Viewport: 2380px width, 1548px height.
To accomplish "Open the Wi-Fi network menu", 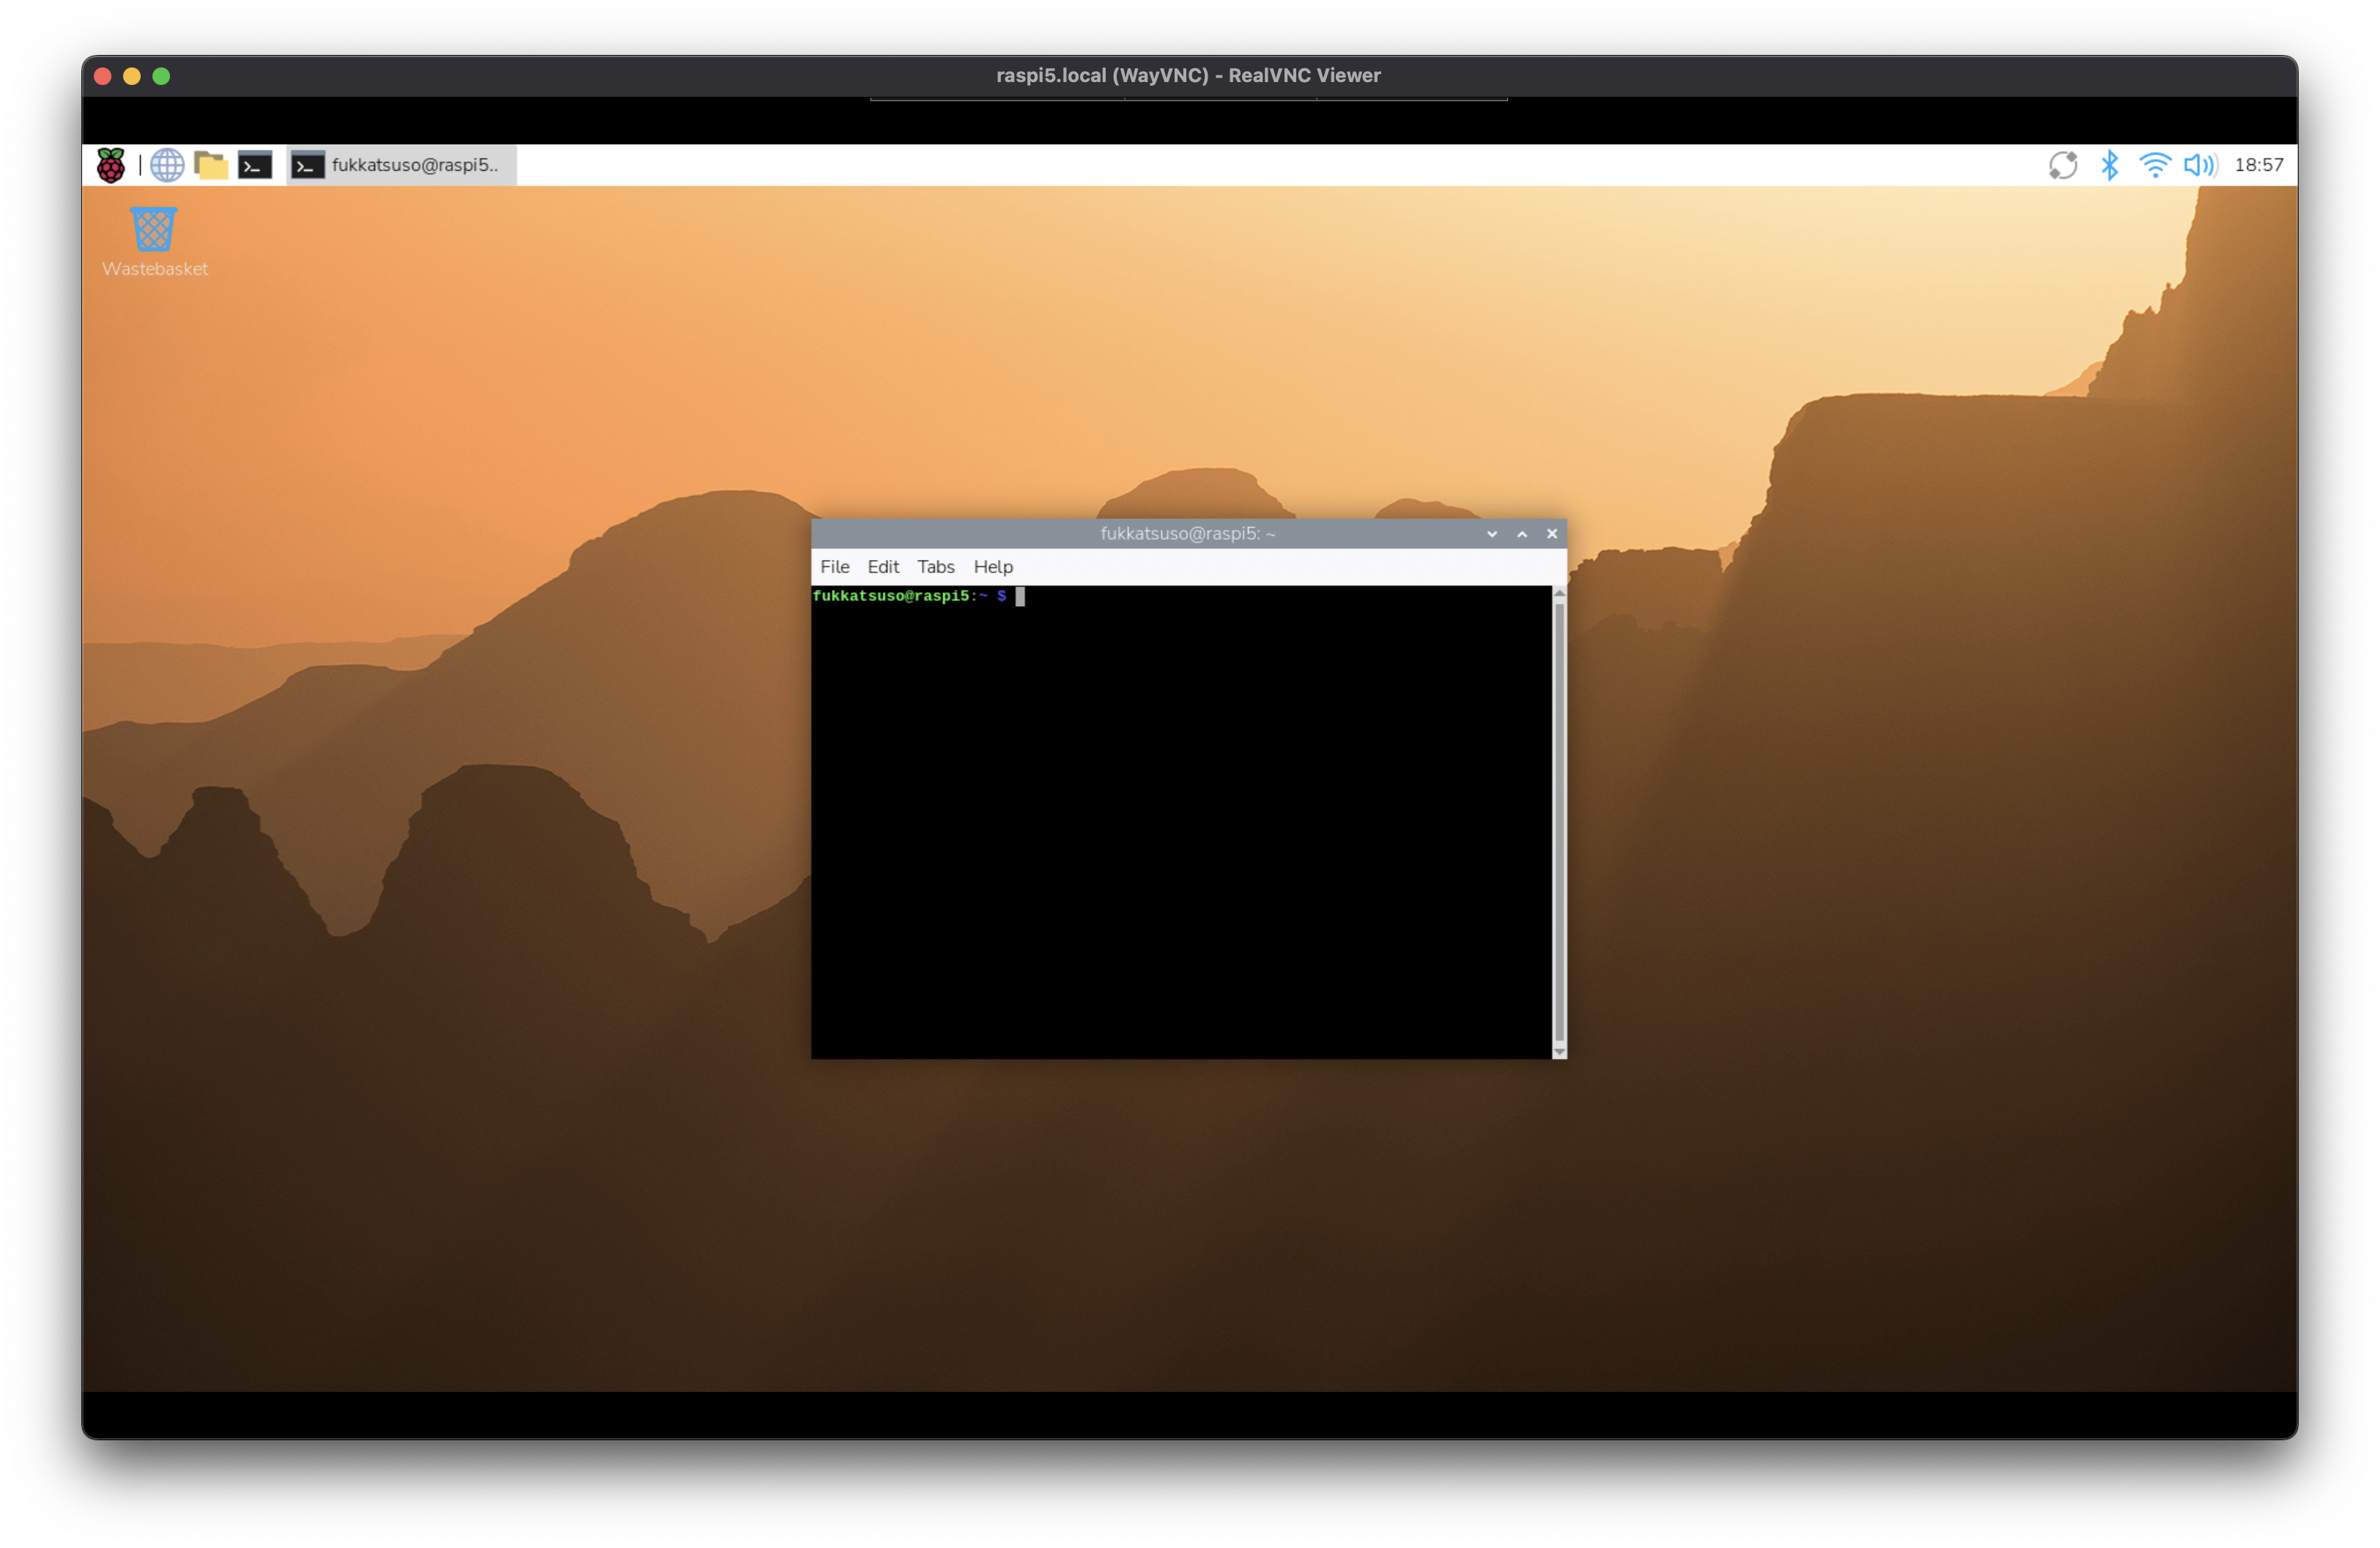I will tap(2154, 165).
